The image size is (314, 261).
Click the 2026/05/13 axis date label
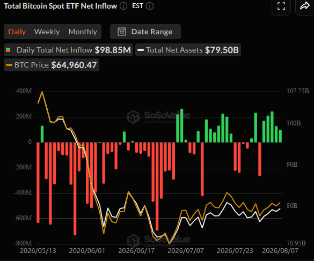click(x=38, y=251)
